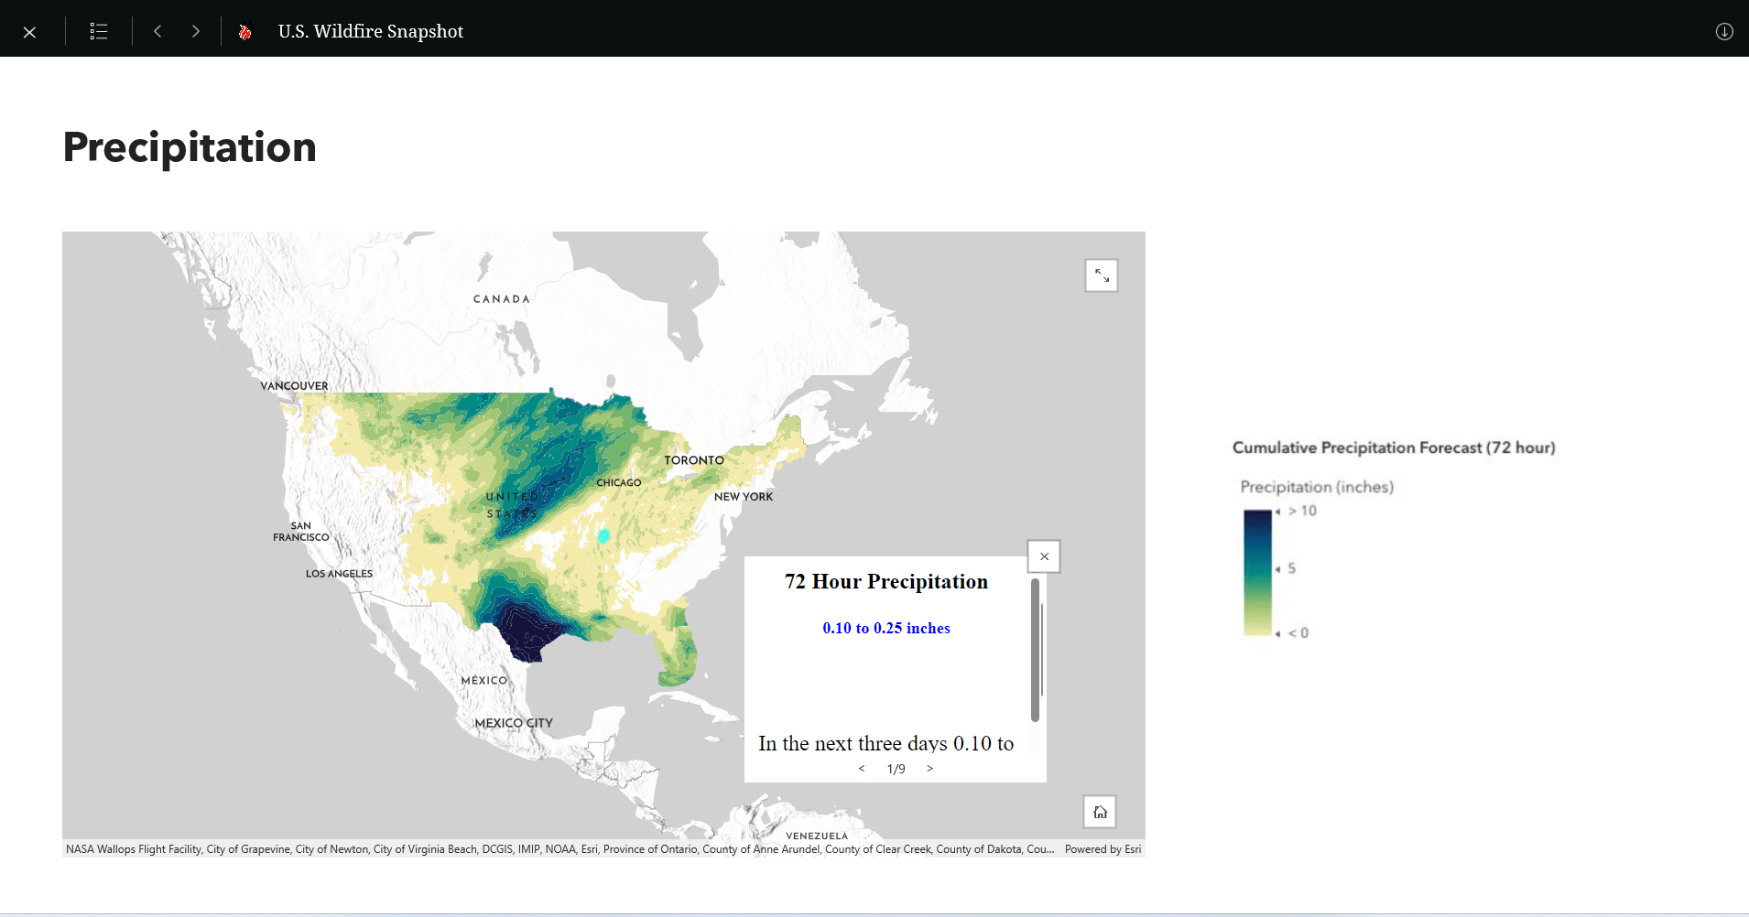The height and width of the screenshot is (917, 1749).
Task: Click the Powered by Esri link
Action: pos(1103,849)
